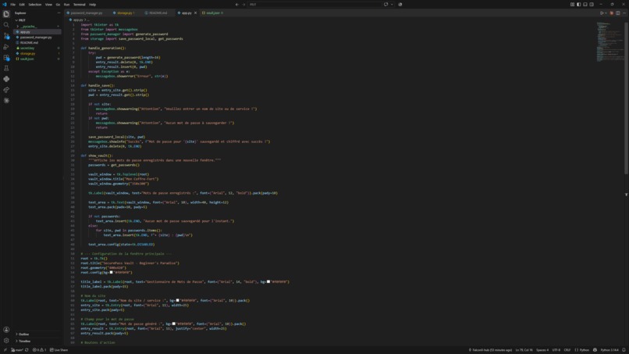Open Explorer panel more actions ellipsis
The height and width of the screenshot is (354, 629).
59,13
